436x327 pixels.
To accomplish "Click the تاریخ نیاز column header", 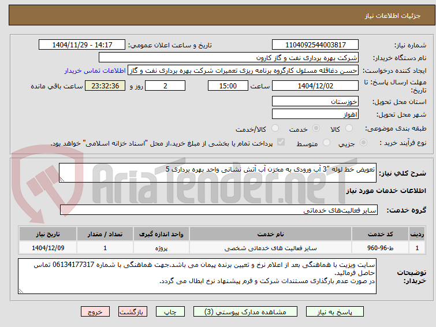I will click(48, 234).
